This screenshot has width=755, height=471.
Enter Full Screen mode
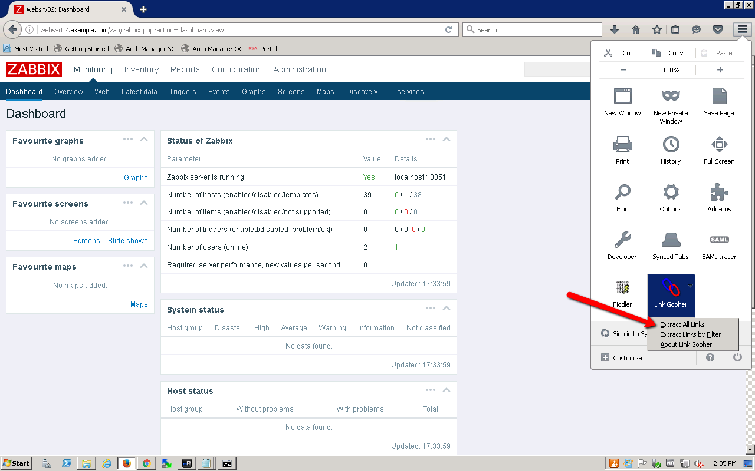point(719,144)
